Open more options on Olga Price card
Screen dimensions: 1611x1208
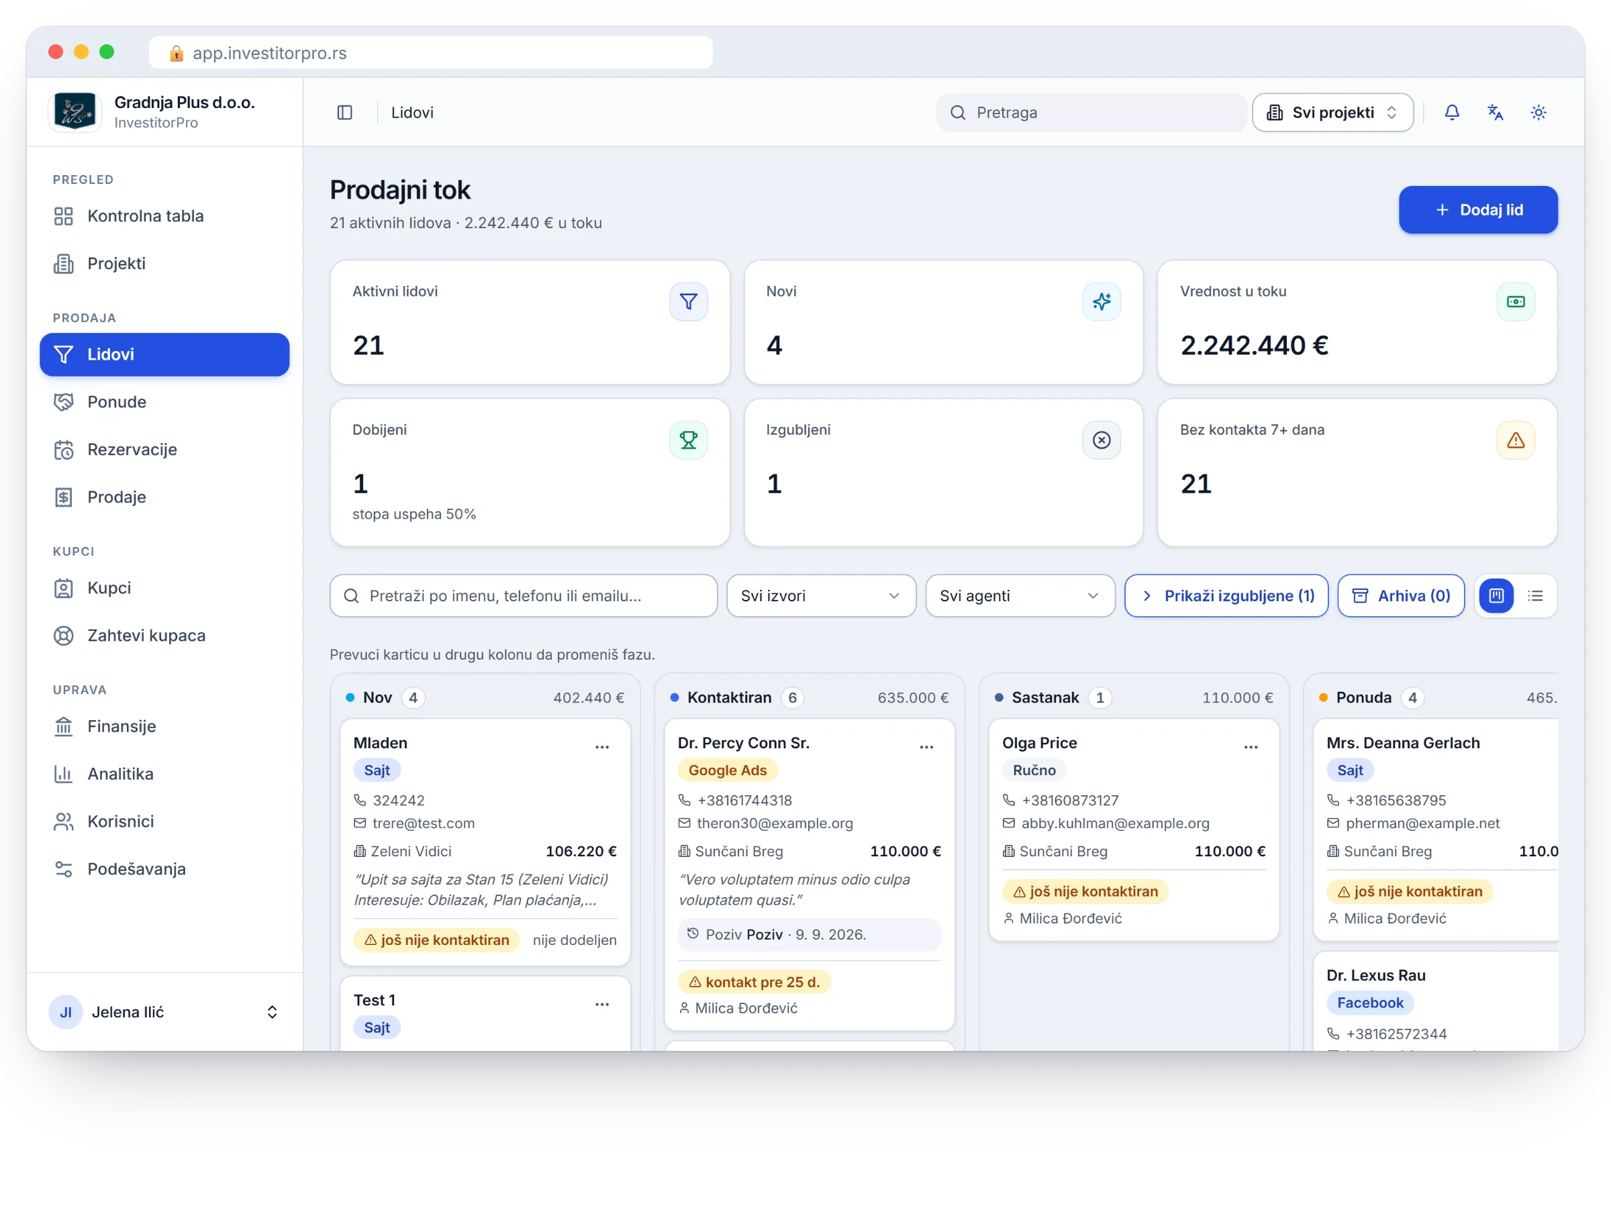1251,747
